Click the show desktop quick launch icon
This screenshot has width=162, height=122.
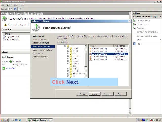point(16,120)
